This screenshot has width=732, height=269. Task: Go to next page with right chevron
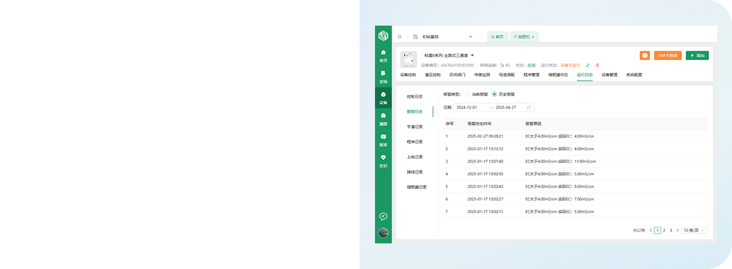point(677,230)
